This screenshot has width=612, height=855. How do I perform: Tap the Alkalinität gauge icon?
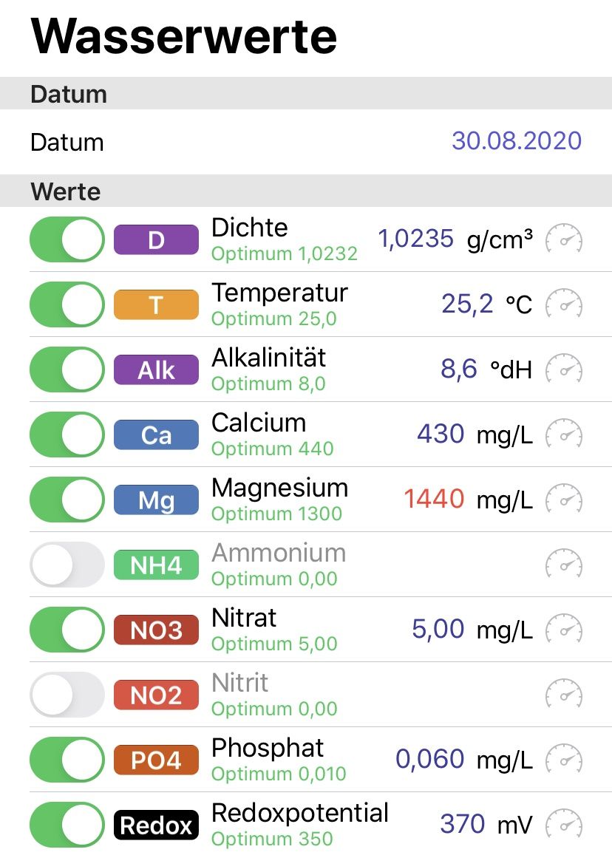[x=564, y=369]
